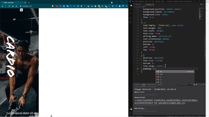The width and height of the screenshot is (209, 117).
Task: Open a new browser tab
Action: click(x=29, y=3)
